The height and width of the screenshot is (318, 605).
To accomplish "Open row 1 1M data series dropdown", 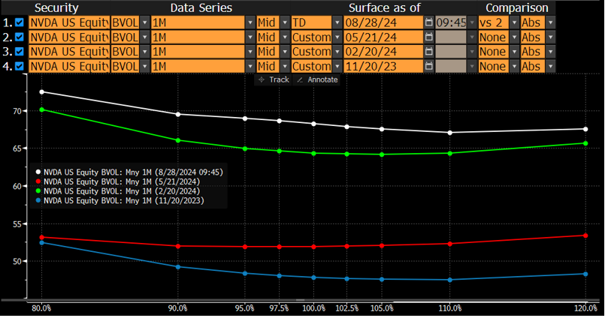I will click(250, 22).
